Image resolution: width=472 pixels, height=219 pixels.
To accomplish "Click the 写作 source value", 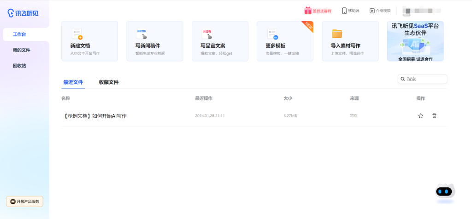I will tap(354, 115).
